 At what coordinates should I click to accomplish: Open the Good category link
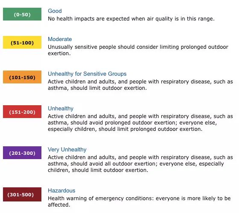(55, 11)
